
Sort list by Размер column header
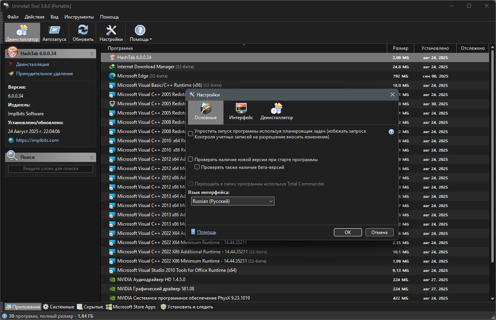(400, 48)
